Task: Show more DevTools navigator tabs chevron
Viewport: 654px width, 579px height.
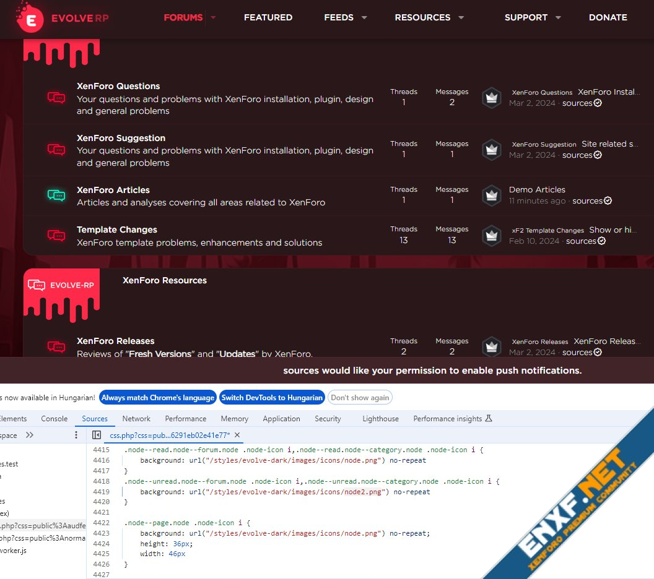Action: (30, 435)
